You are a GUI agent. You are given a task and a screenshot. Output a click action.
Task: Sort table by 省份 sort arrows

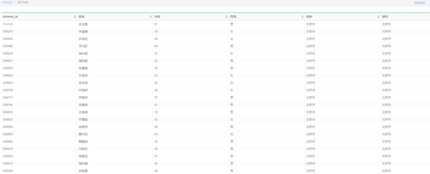point(378,17)
